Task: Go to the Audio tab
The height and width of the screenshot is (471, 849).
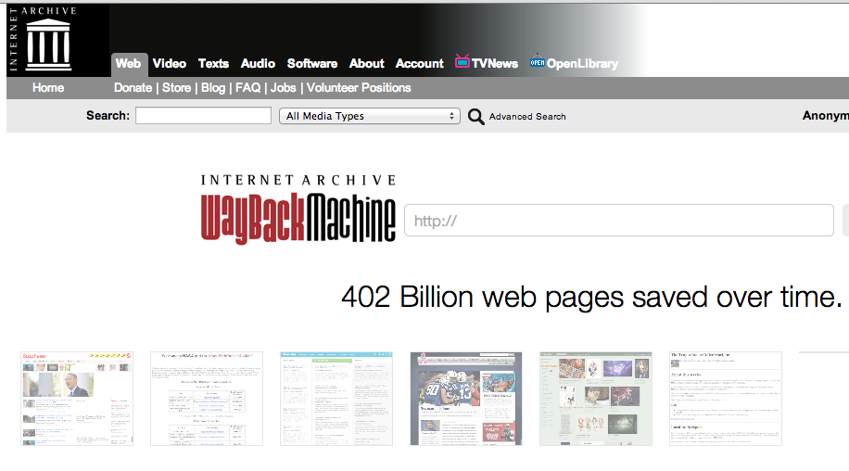Action: pyautogui.click(x=258, y=63)
